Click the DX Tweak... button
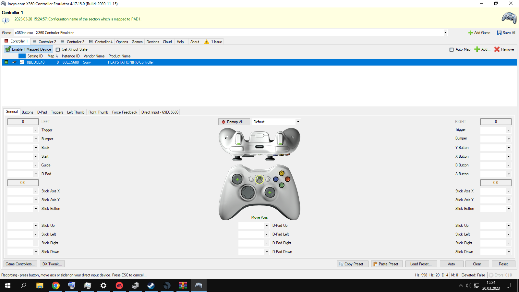 click(x=52, y=264)
